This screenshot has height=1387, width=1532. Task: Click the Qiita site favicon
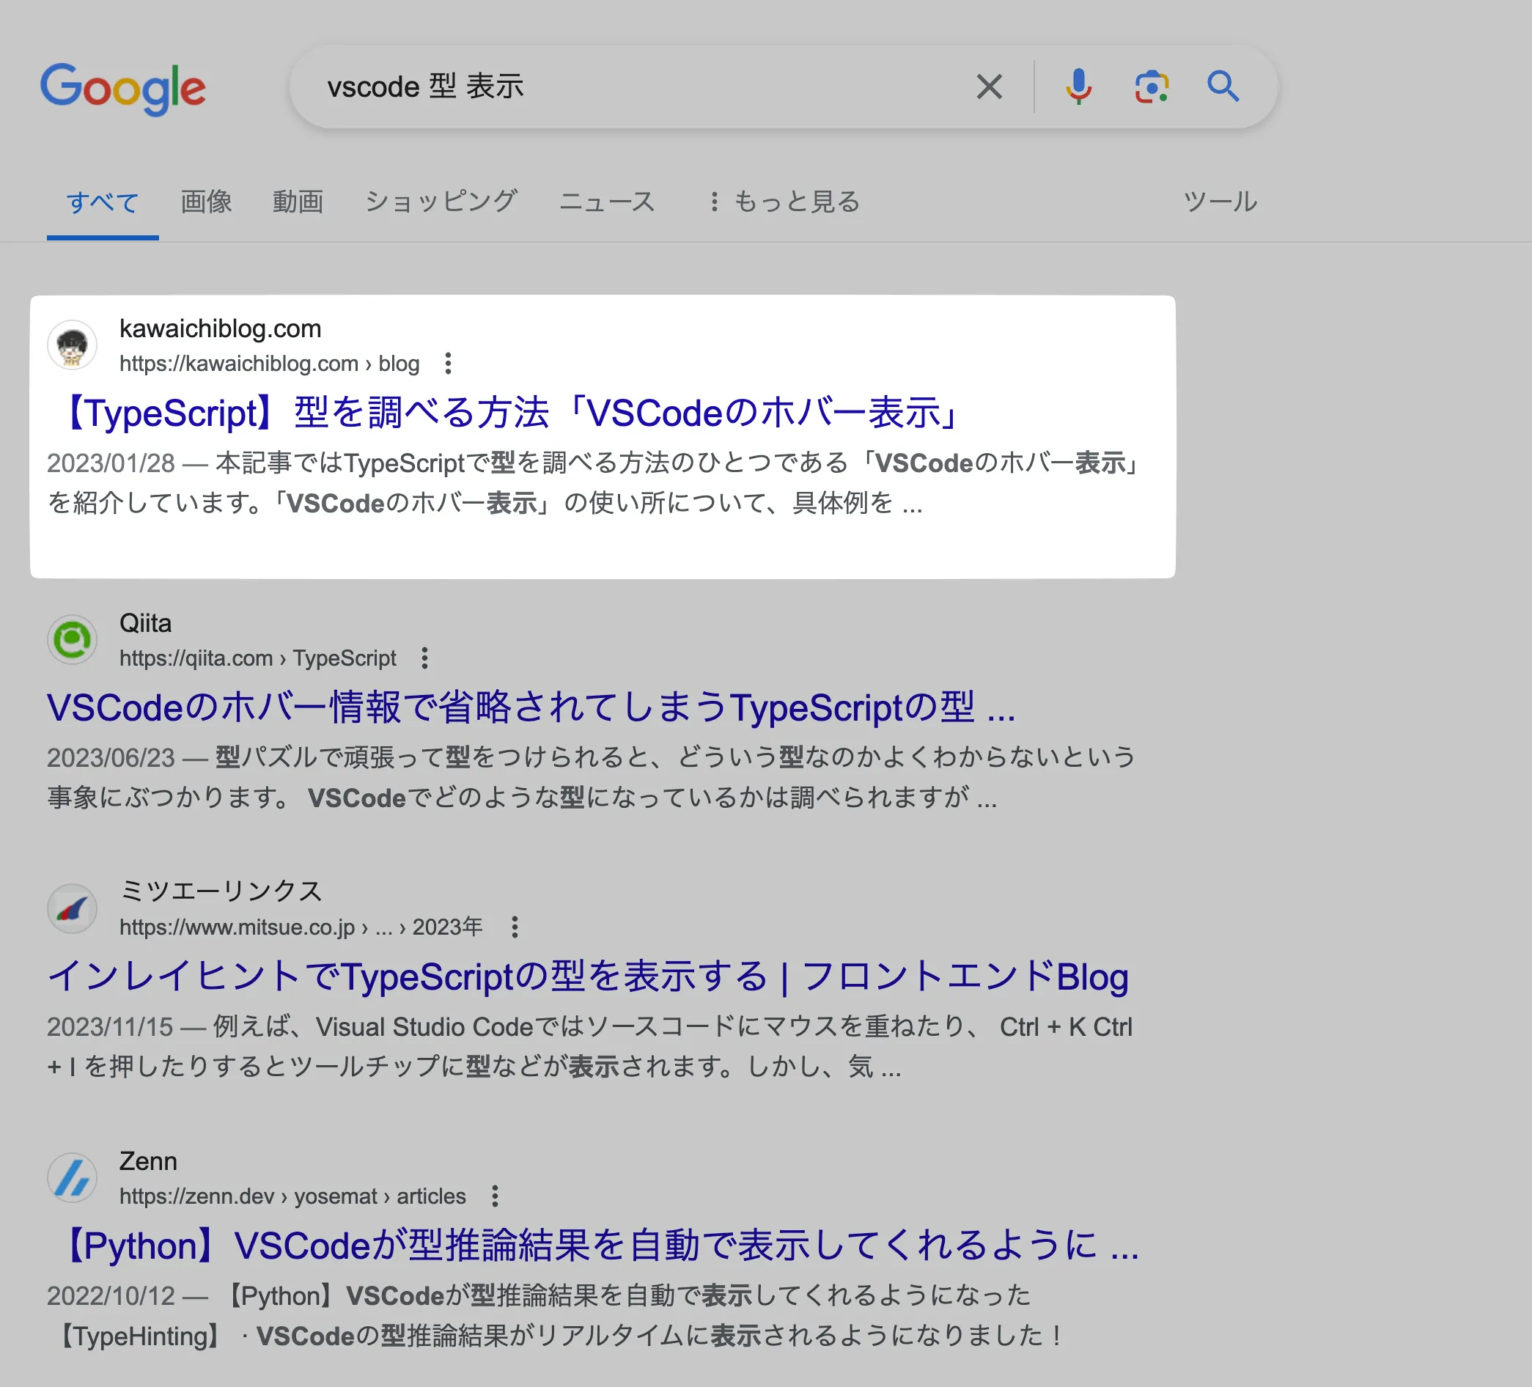click(72, 640)
